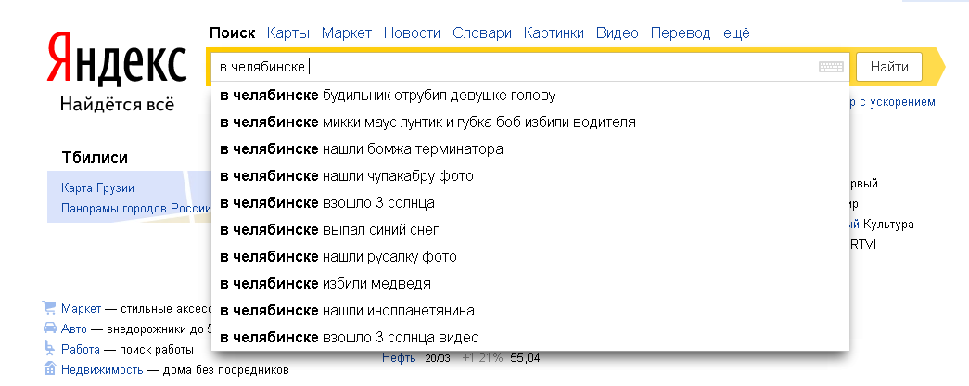Open the virtual keyboard icon in search box
Image resolution: width=969 pixels, height=386 pixels.
pos(831,67)
